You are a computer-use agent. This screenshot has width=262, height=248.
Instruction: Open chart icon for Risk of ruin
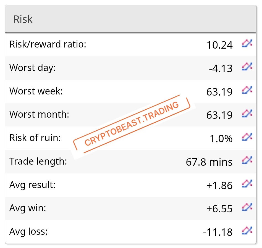click(x=247, y=137)
